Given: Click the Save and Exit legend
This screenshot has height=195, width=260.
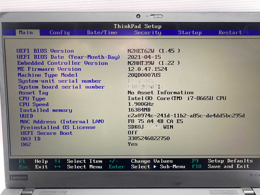Looking at the screenshot, I should point(228,166).
